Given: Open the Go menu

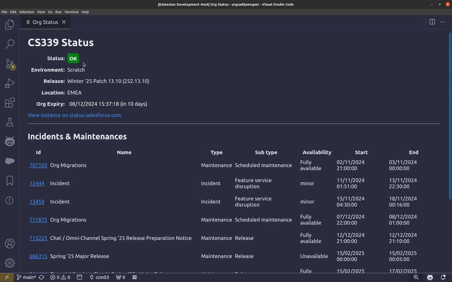Looking at the screenshot, I should point(50,12).
